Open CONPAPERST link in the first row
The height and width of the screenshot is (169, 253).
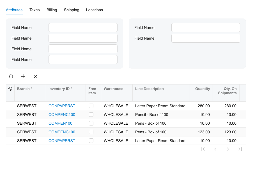tap(62, 106)
